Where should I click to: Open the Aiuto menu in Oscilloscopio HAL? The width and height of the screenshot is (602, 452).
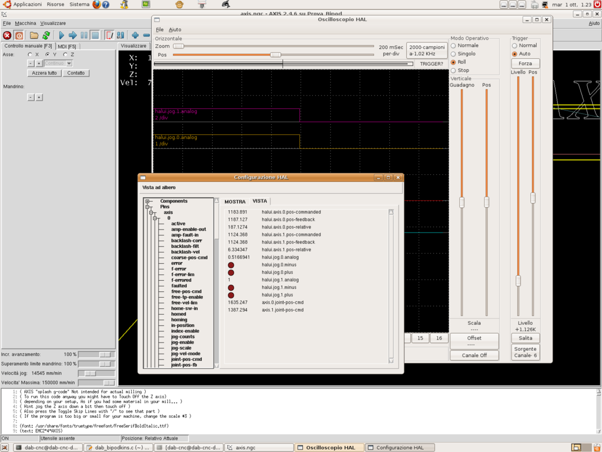click(175, 29)
